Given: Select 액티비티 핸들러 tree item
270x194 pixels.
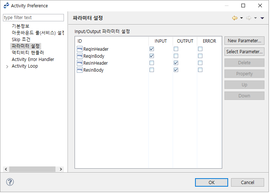Looking at the screenshot, I should tap(28, 53).
